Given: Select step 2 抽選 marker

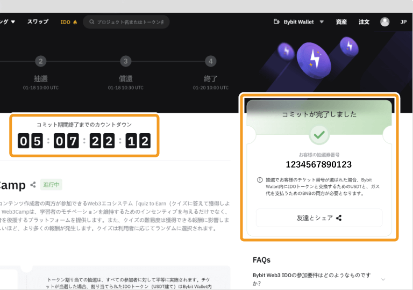Looking at the screenshot, I should (x=40, y=61).
